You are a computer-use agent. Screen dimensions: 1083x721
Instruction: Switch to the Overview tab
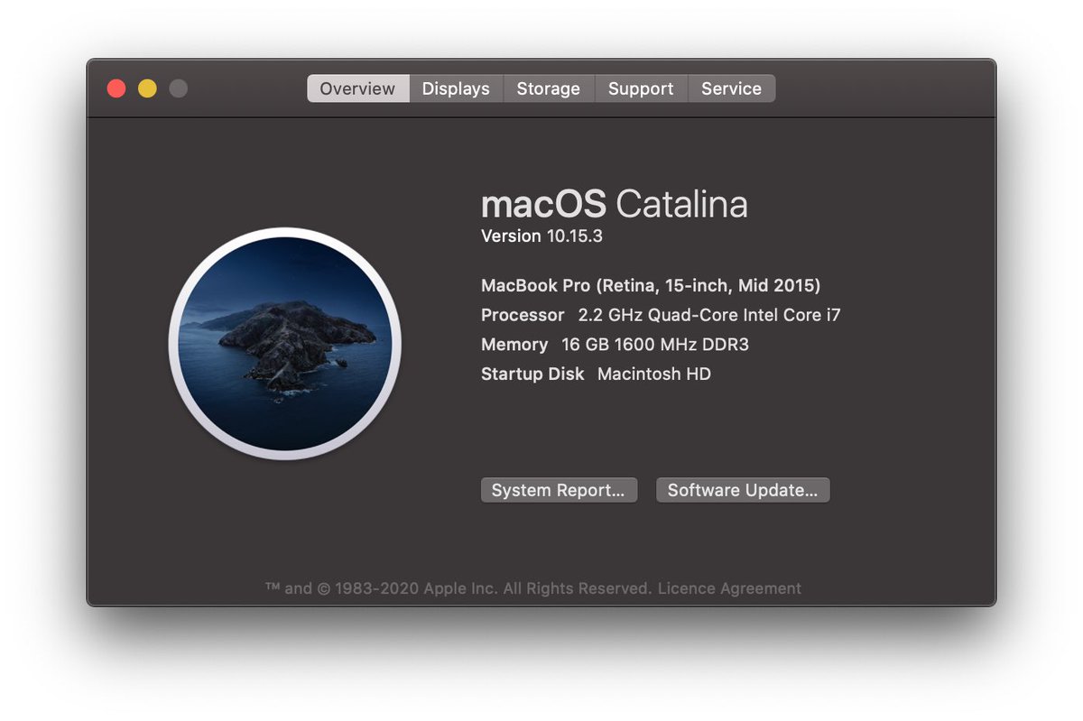(x=358, y=88)
